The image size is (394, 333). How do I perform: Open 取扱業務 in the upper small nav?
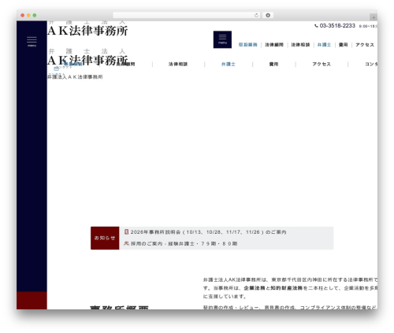247,45
